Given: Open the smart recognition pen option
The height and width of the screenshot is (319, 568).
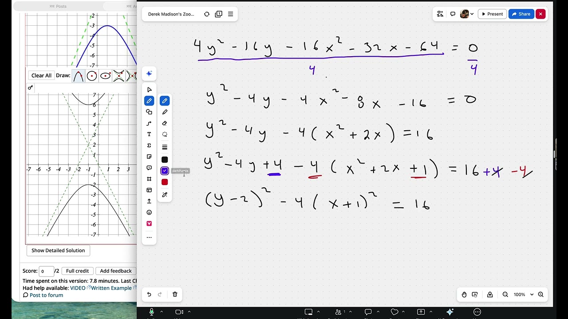Looking at the screenshot, I should click(x=165, y=195).
